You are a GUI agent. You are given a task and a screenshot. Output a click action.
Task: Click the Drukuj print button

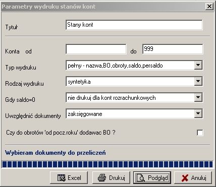coord(111,177)
